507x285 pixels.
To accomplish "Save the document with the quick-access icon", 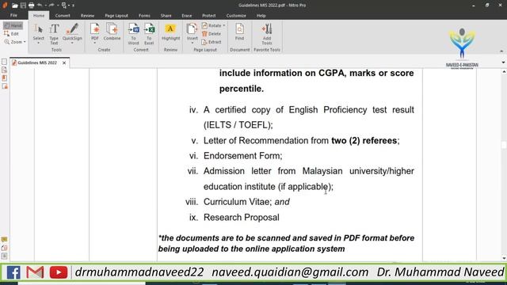I will point(23,6).
